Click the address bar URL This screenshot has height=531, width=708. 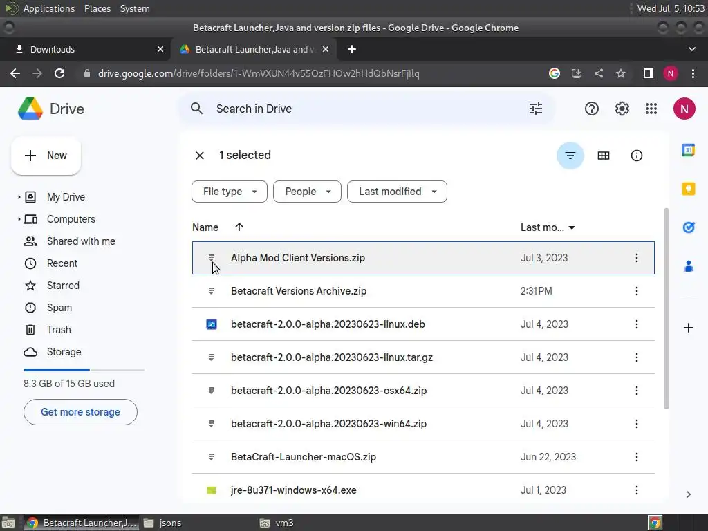(x=259, y=73)
